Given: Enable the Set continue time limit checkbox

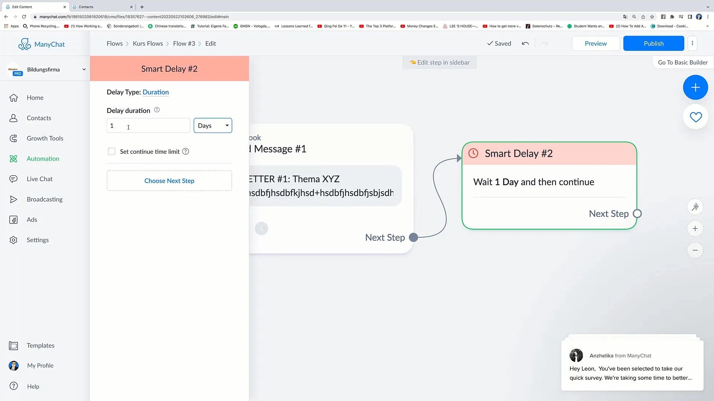Looking at the screenshot, I should point(112,151).
